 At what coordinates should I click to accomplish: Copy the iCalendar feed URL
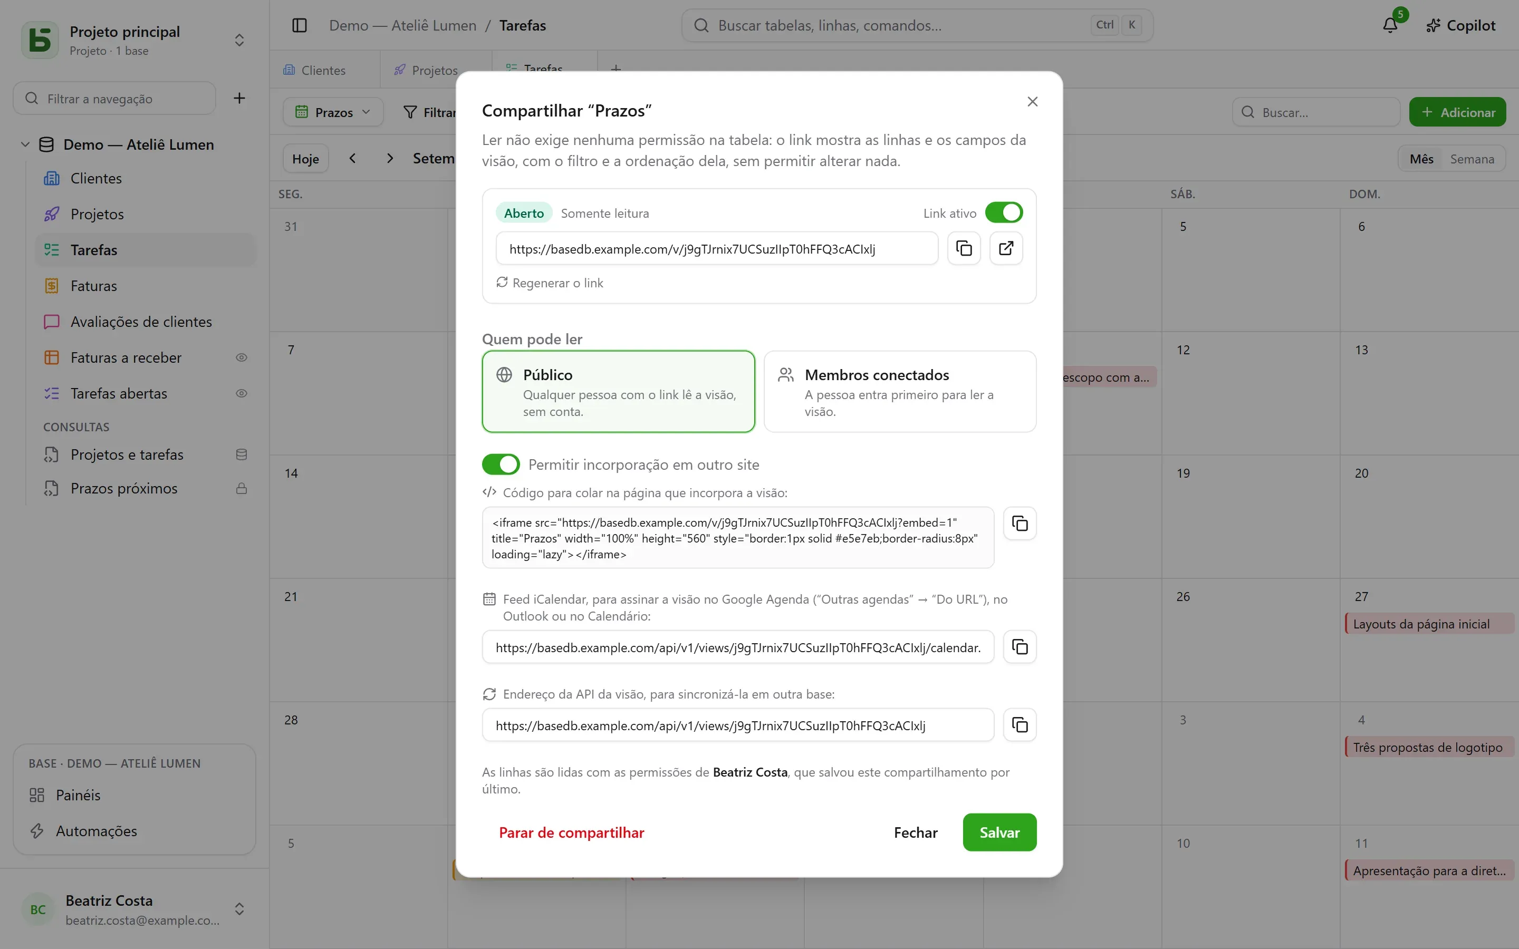tap(1020, 647)
